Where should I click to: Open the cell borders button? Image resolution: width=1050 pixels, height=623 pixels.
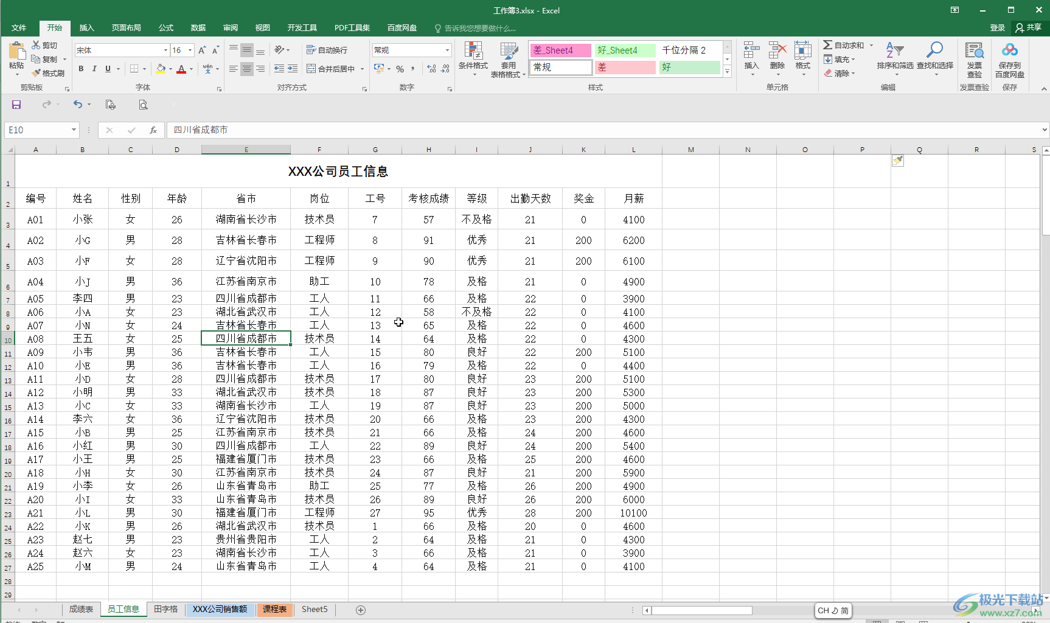(x=134, y=69)
